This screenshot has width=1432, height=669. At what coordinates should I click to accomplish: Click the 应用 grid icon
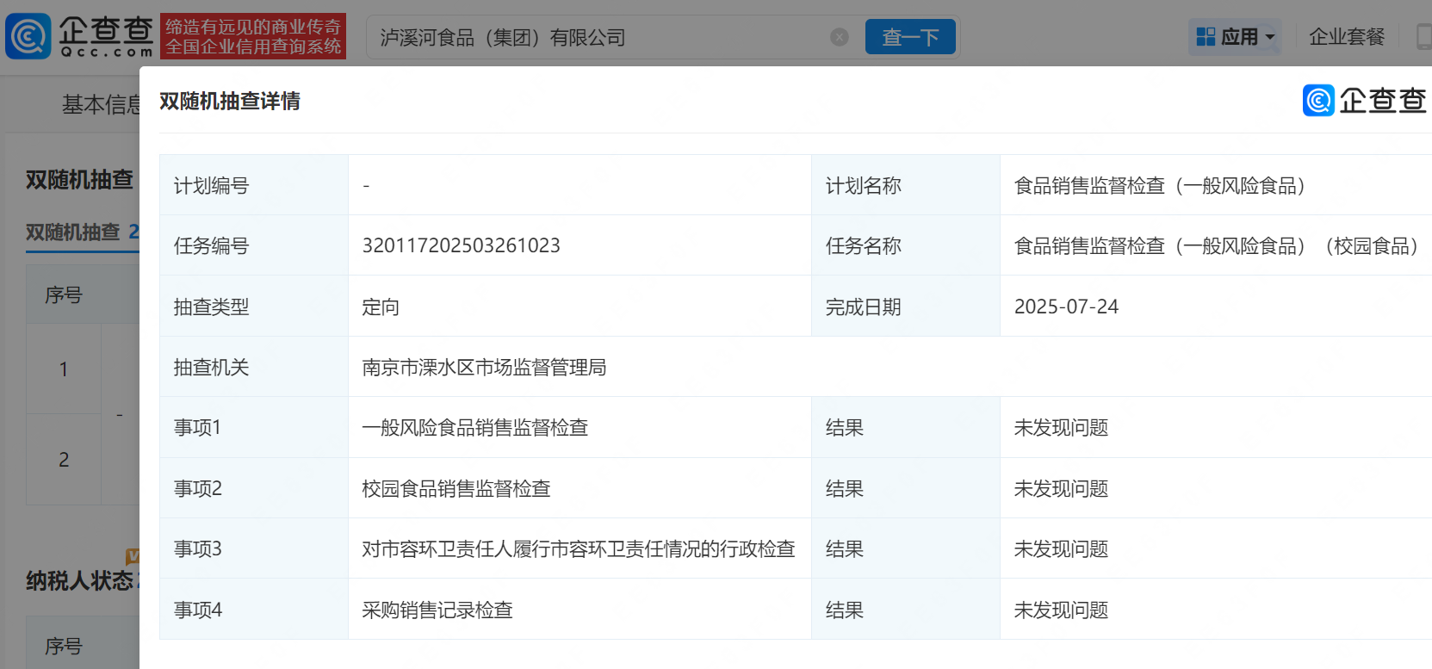point(1206,37)
